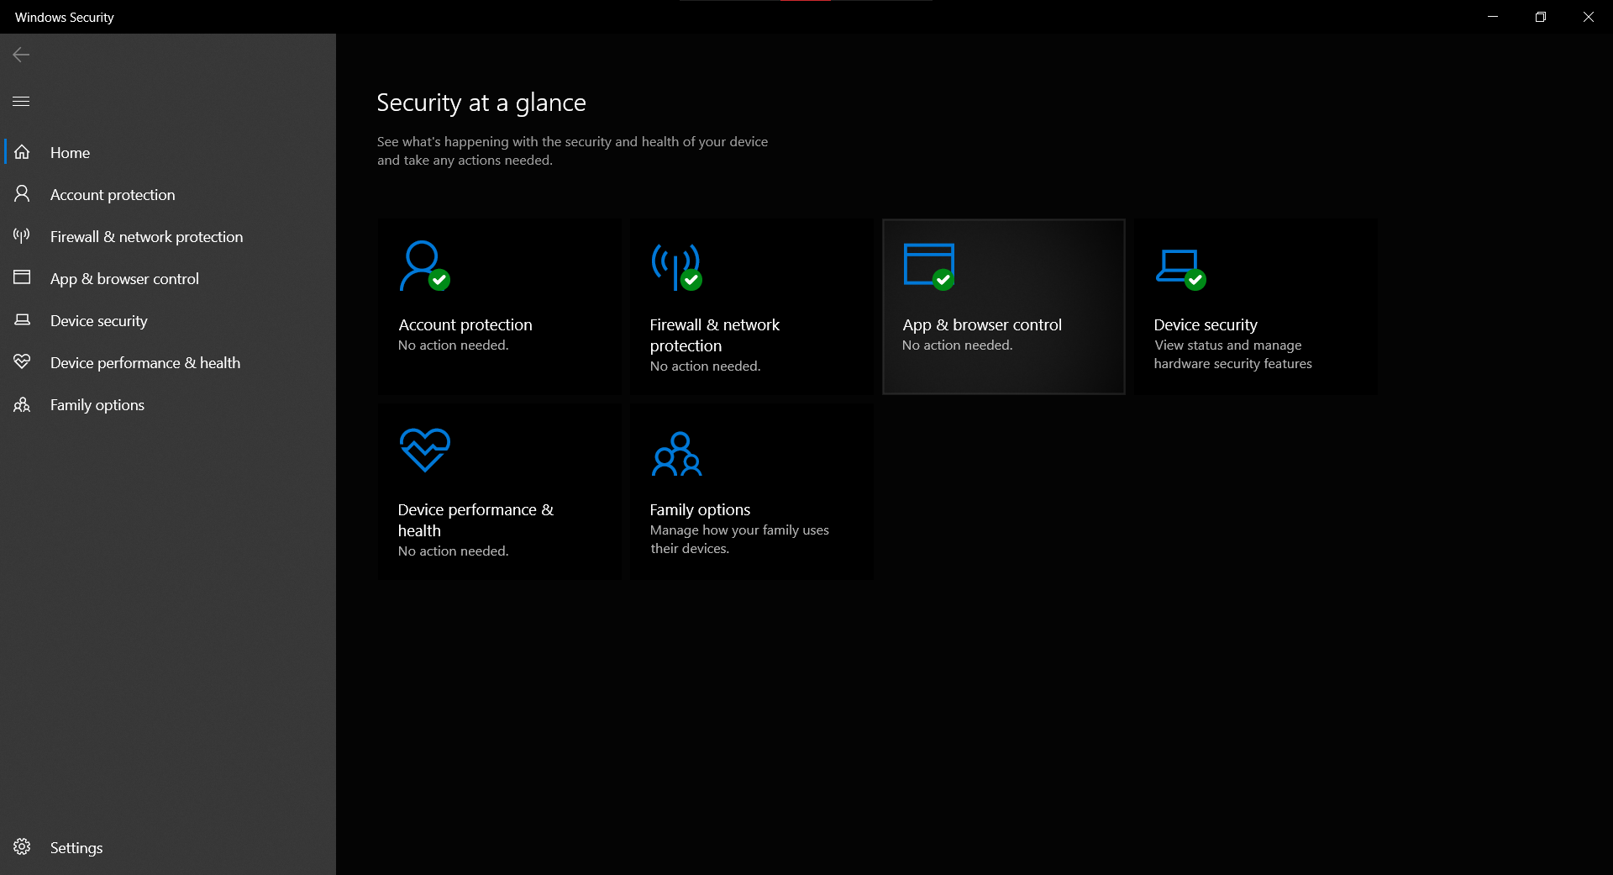Screen dimensions: 1613x875
Task: Click 'No action needed.' under Firewall & network protection
Action: (x=705, y=366)
